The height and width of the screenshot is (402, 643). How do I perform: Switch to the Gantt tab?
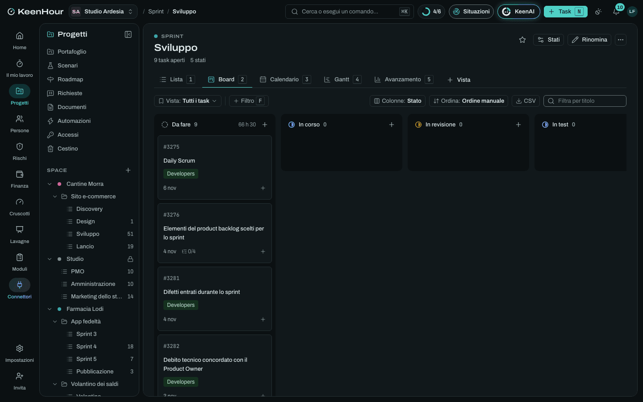tap(342, 80)
